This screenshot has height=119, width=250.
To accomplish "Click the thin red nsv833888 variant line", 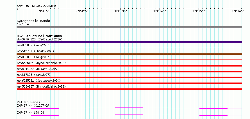I will pos(129,60).
